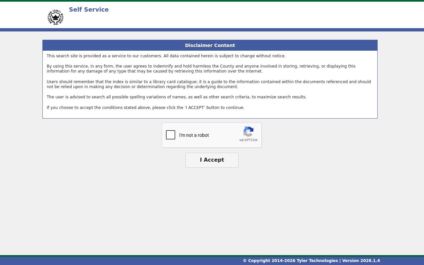Click the reCAPTCHA logo icon
The width and height of the screenshot is (424, 265).
point(248,132)
